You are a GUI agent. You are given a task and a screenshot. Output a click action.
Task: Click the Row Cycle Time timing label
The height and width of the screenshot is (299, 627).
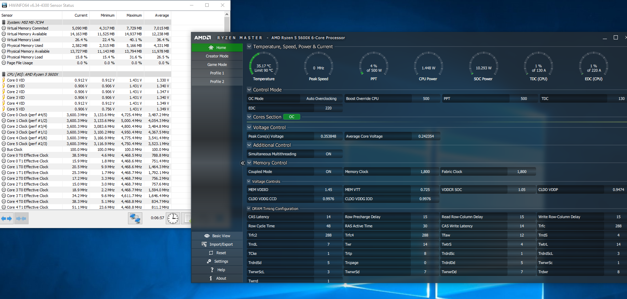click(261, 226)
